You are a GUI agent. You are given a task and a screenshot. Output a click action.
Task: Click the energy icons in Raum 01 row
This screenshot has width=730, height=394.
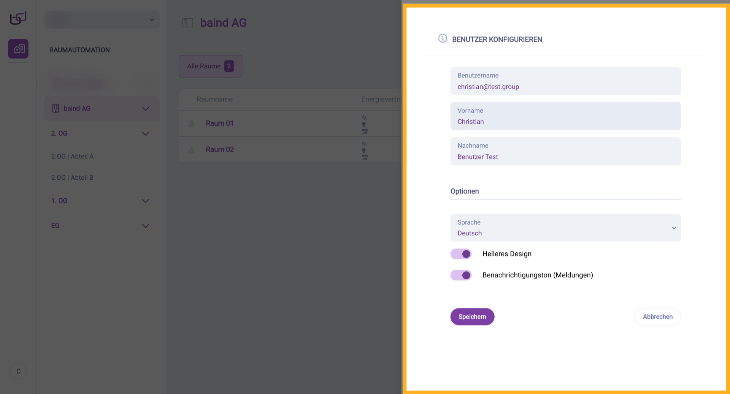[x=364, y=124]
